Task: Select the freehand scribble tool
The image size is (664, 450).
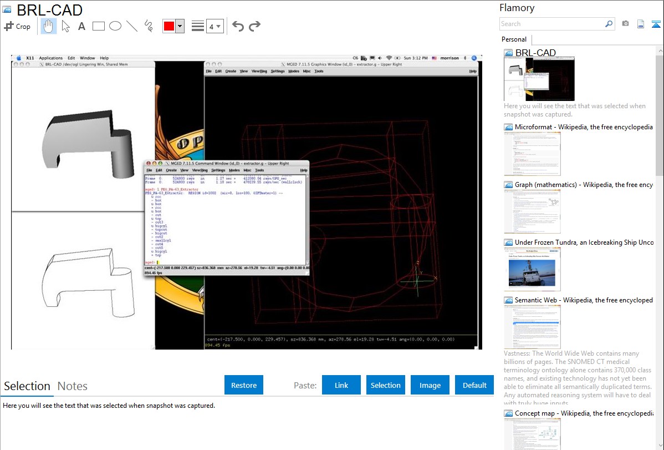Action: 149,26
